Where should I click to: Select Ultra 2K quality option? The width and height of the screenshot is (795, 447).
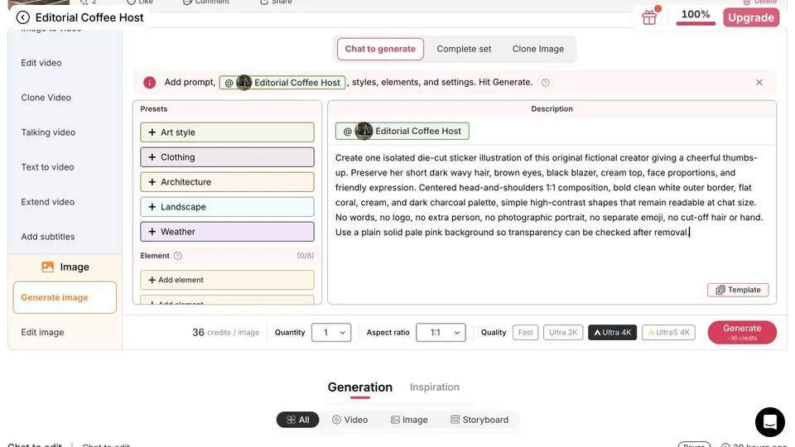pyautogui.click(x=563, y=333)
